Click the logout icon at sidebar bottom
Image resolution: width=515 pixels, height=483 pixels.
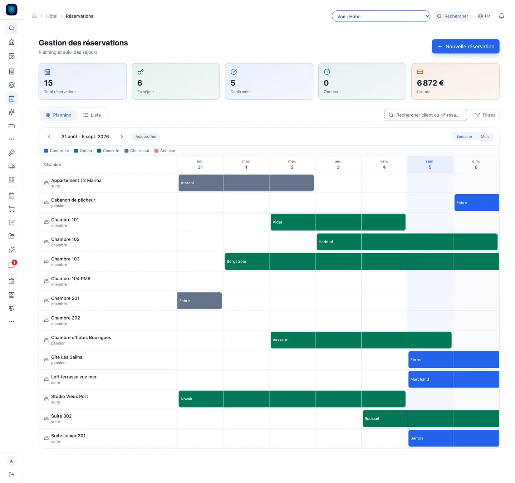tap(11, 475)
